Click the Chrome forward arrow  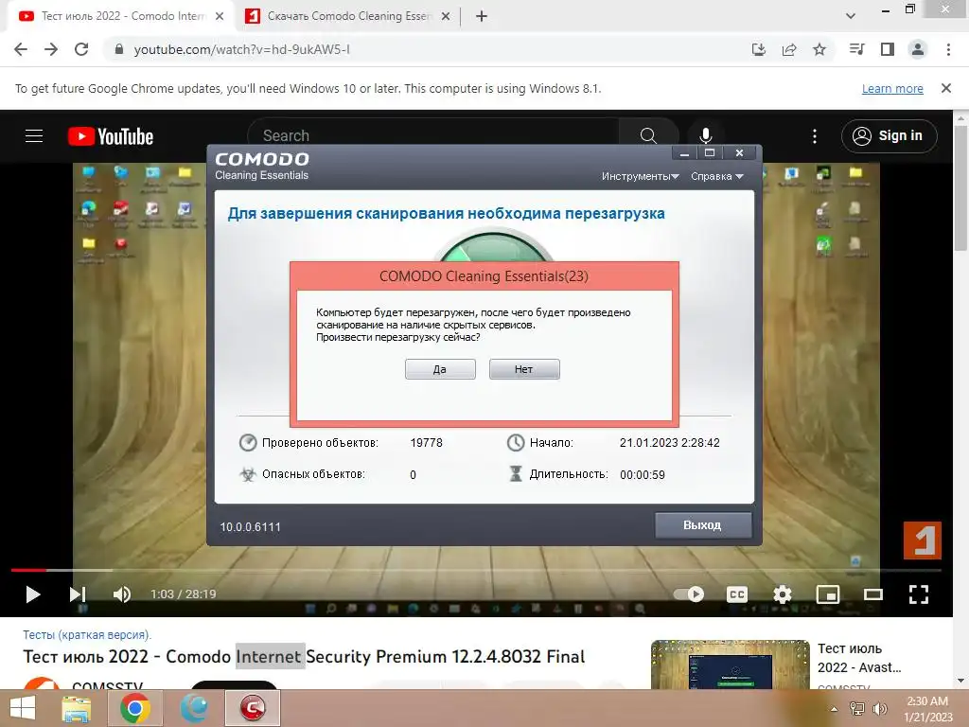coord(51,49)
